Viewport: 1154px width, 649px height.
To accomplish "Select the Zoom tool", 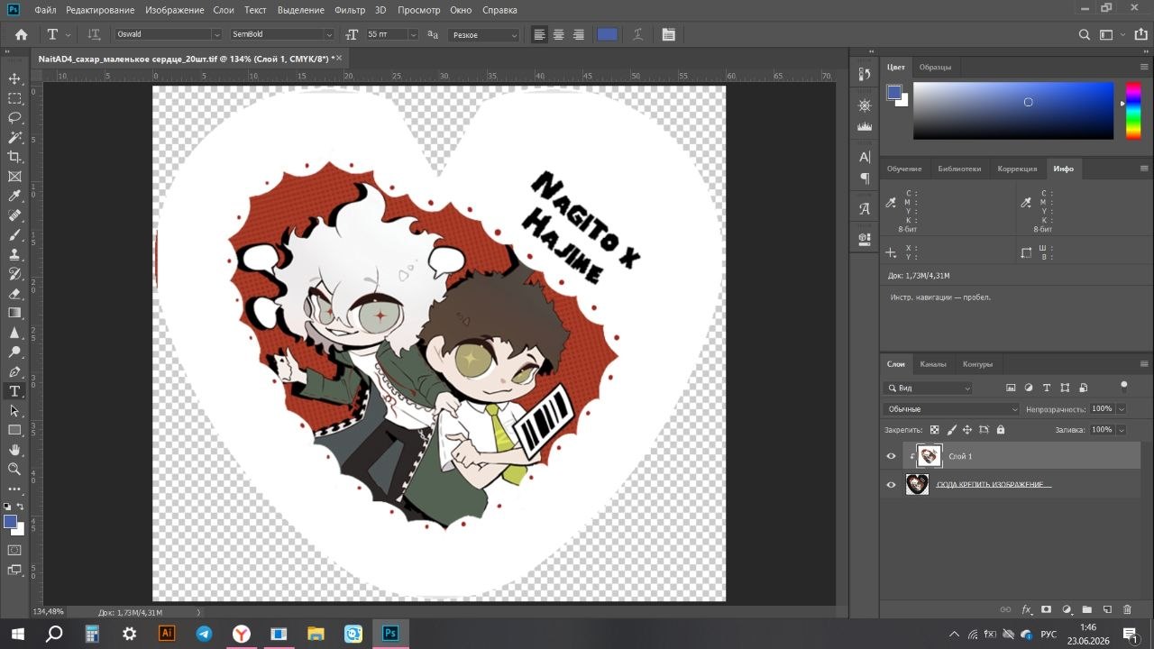I will point(14,469).
